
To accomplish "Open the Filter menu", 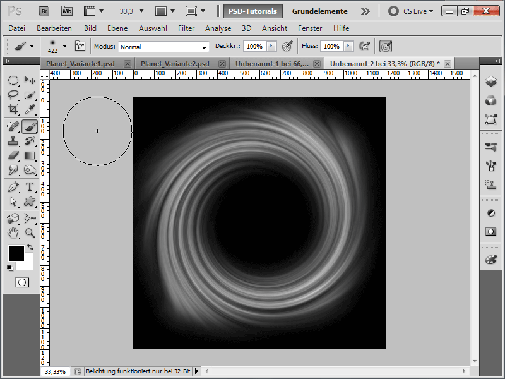I will click(186, 28).
